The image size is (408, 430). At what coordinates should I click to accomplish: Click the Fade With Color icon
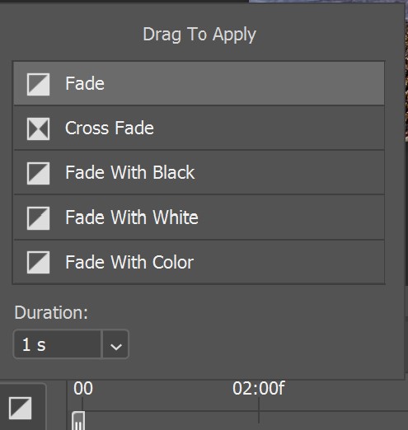click(38, 262)
